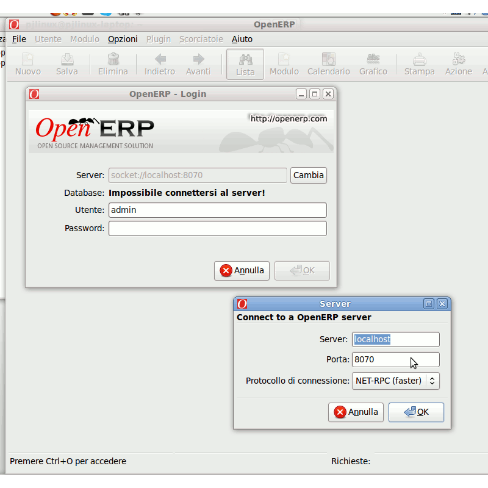The image size is (488, 488).
Task: Click the OpenERP icon in Login title bar
Action: pos(34,94)
